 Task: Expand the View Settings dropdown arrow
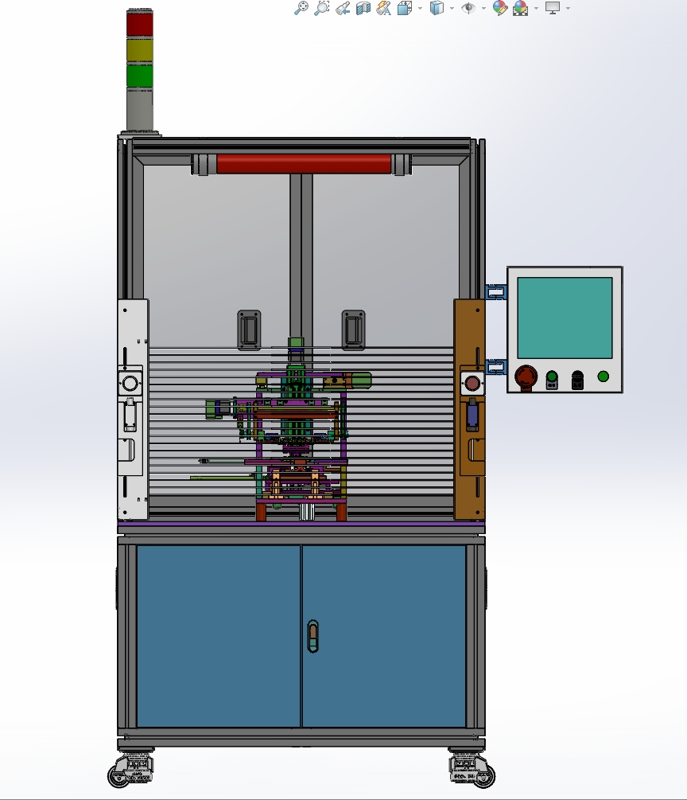pos(568,8)
